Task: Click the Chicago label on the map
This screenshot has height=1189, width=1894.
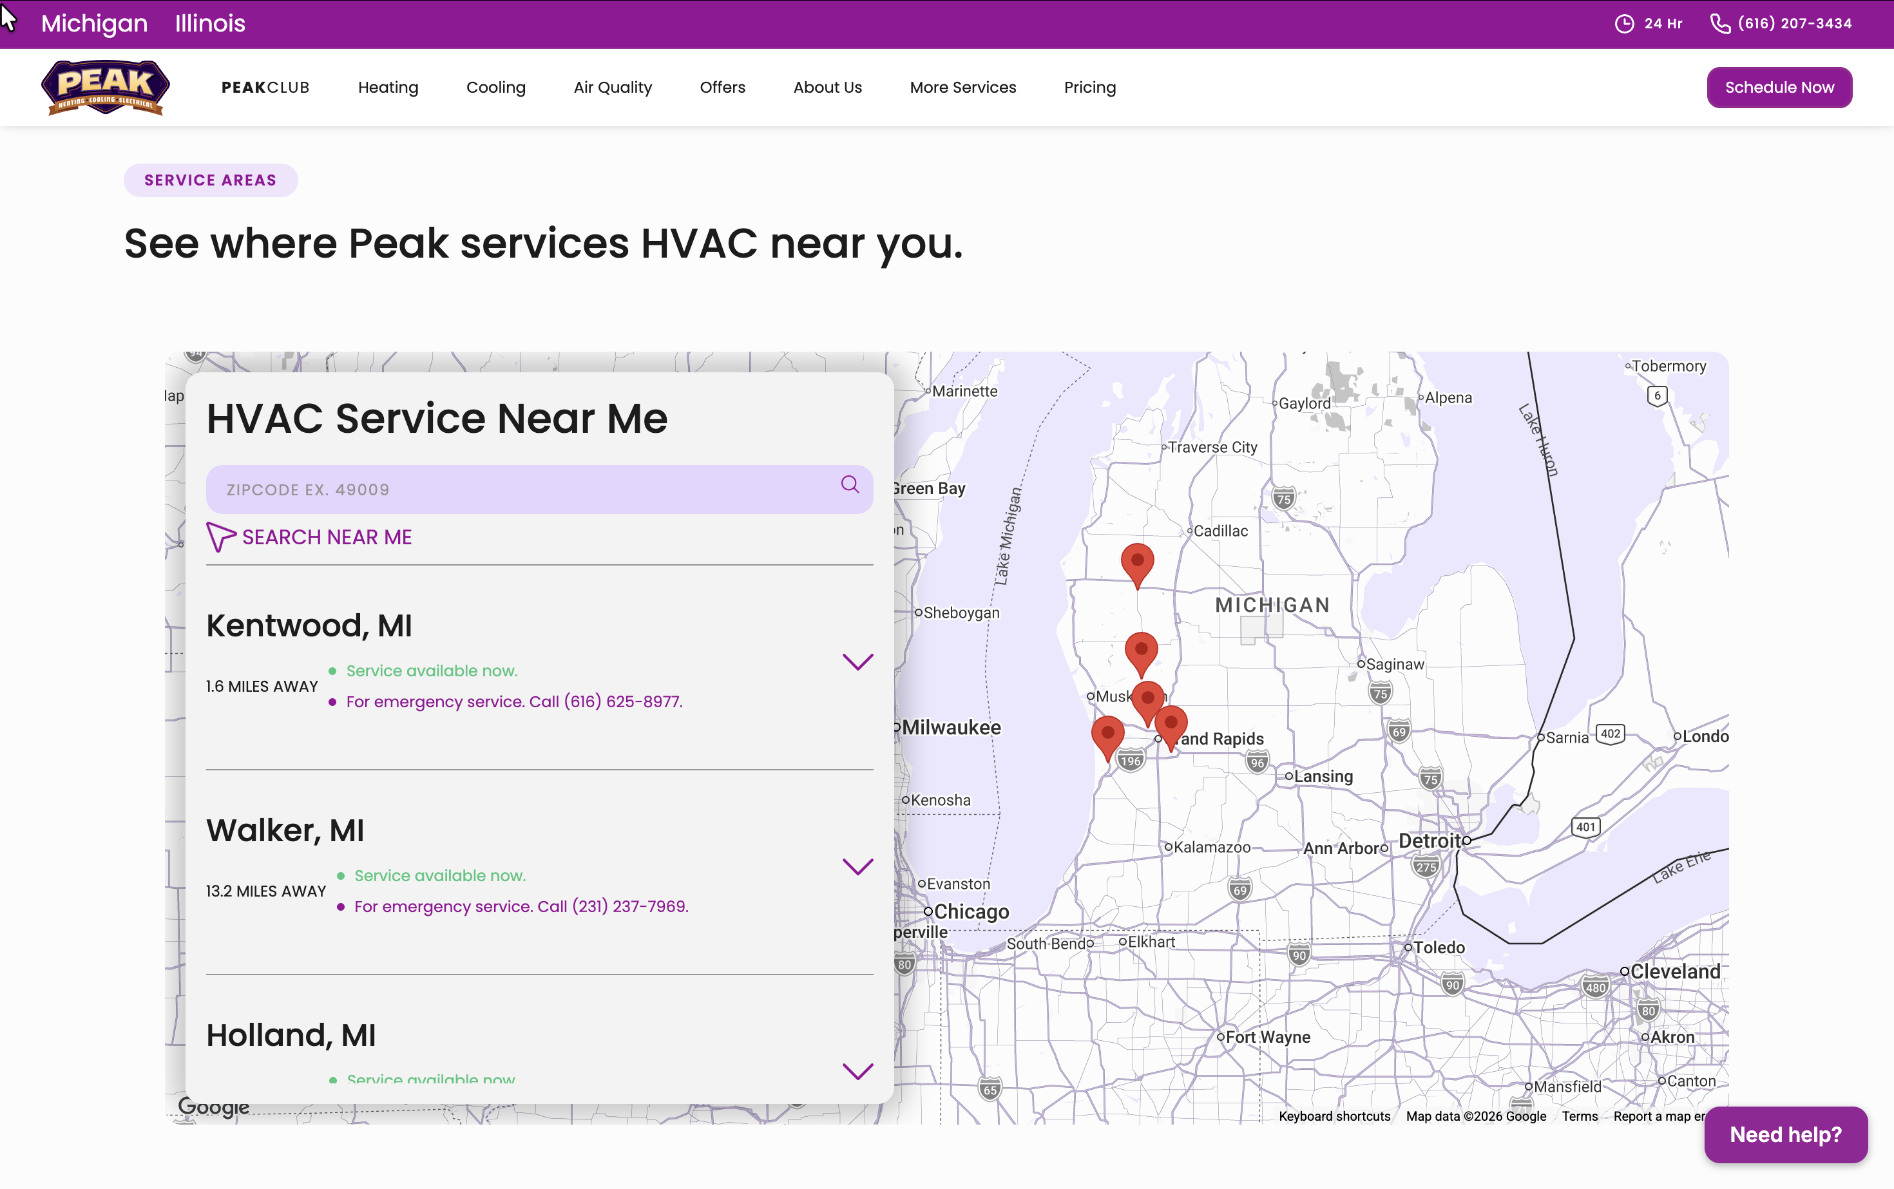Action: 971,911
